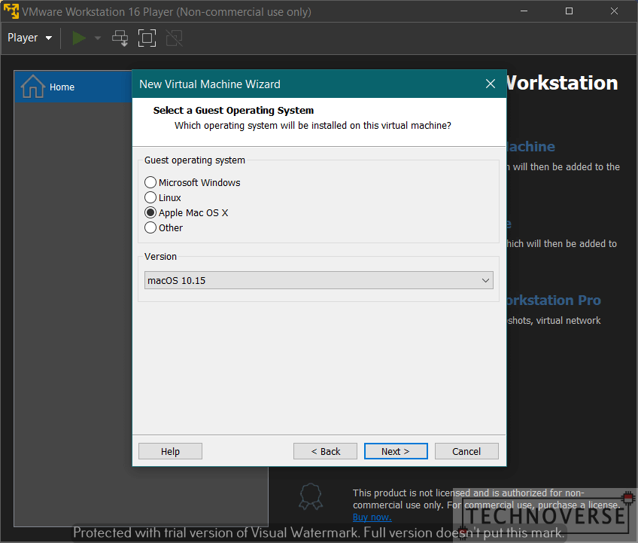Close the New Virtual Machine Wizard dialog
The width and height of the screenshot is (638, 543).
[x=491, y=84]
